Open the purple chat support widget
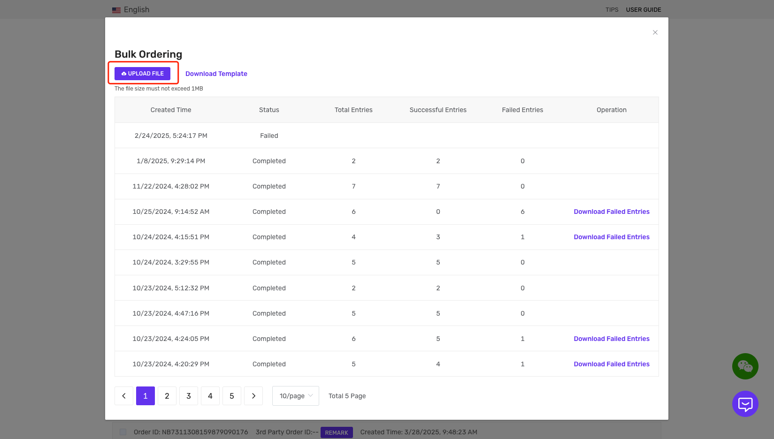774x439 pixels. pos(745,404)
